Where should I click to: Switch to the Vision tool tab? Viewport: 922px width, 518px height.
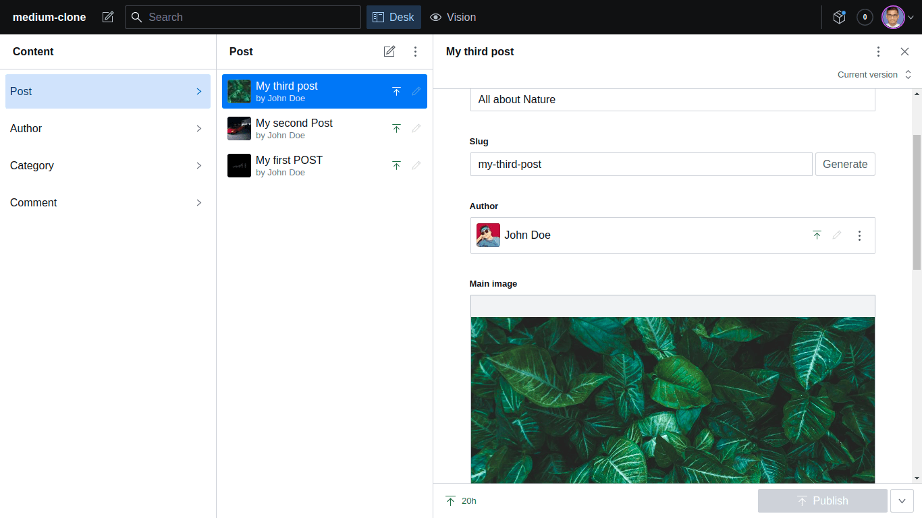[453, 17]
